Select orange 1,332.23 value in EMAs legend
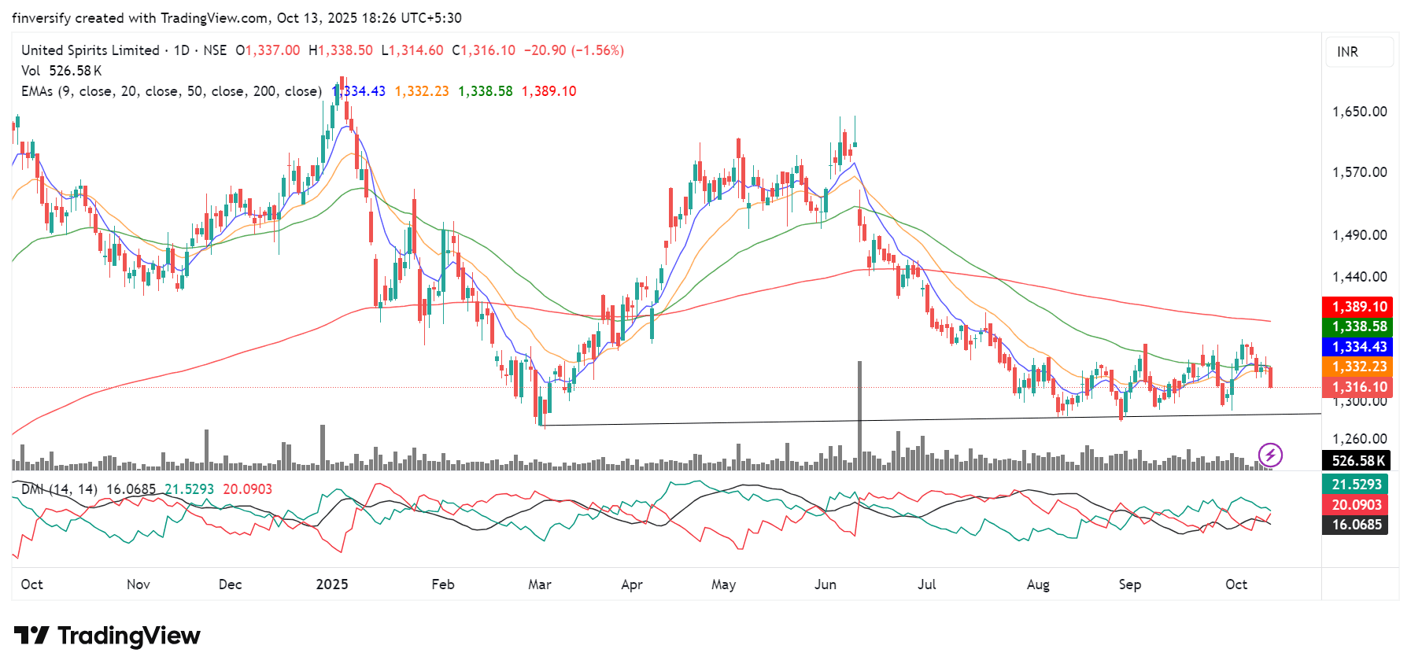Viewport: 1411px width, 671px height. 422,91
